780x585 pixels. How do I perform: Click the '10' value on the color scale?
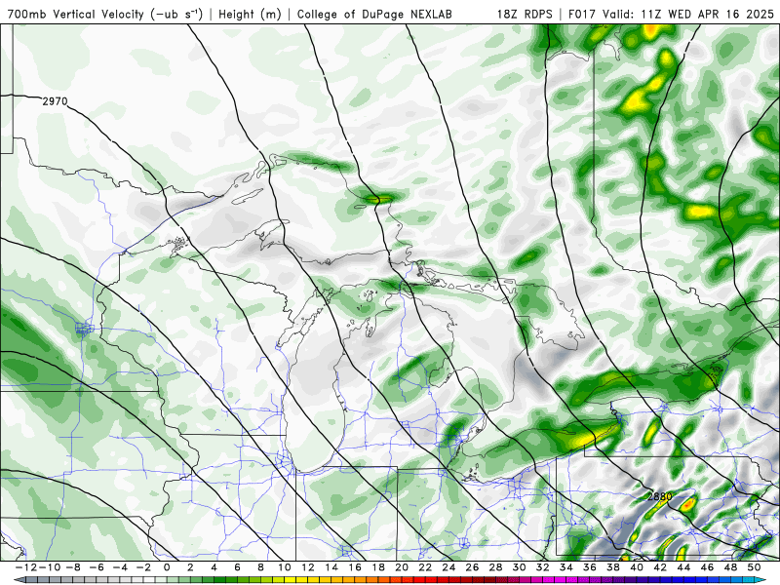coord(284,567)
